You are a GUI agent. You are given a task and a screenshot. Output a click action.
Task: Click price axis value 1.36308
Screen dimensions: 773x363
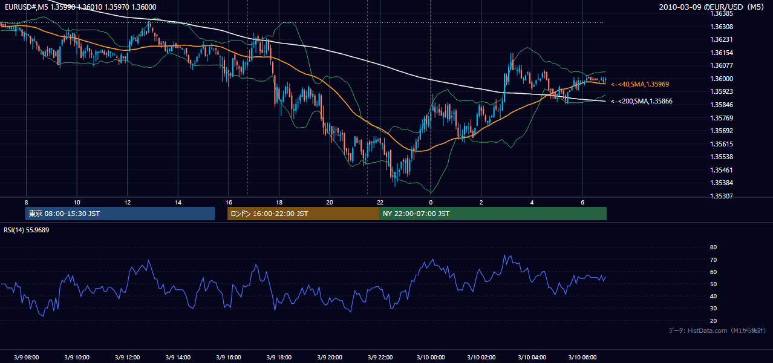(x=722, y=27)
